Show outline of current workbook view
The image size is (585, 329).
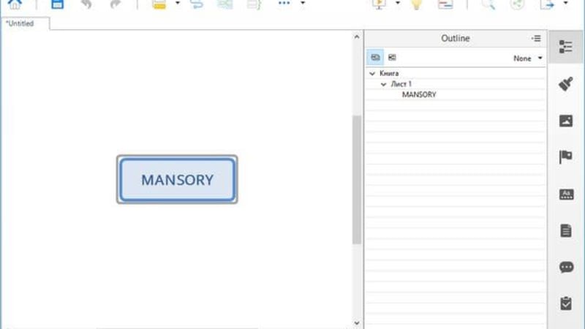pyautogui.click(x=375, y=58)
